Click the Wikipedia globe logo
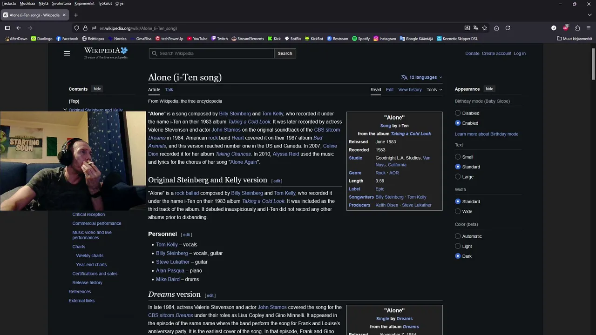Viewport: 596px width, 335px height. click(106, 53)
